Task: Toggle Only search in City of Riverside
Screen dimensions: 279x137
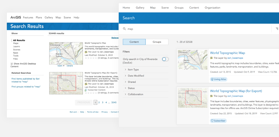Action: click(165, 59)
